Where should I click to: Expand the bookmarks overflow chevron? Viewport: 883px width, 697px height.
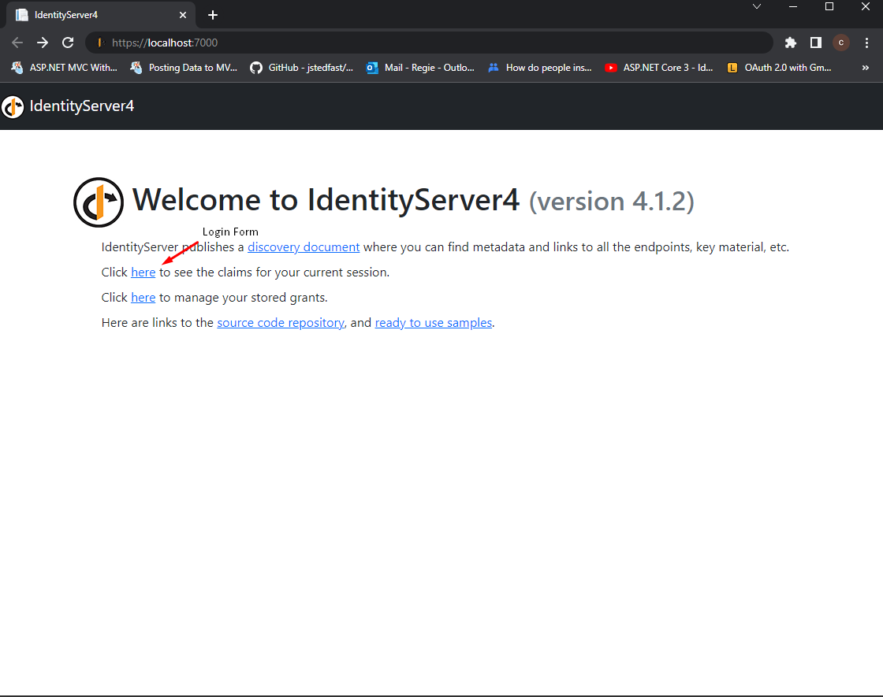[x=865, y=68]
